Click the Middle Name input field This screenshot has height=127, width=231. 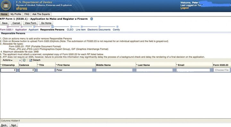coord(115,70)
